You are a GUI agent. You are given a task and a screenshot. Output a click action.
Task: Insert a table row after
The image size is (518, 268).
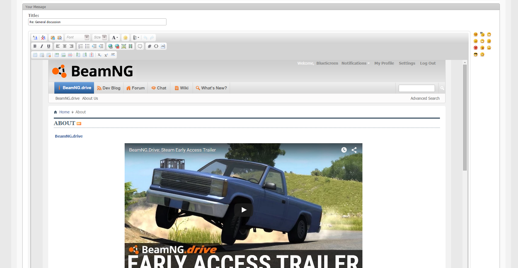pos(63,55)
